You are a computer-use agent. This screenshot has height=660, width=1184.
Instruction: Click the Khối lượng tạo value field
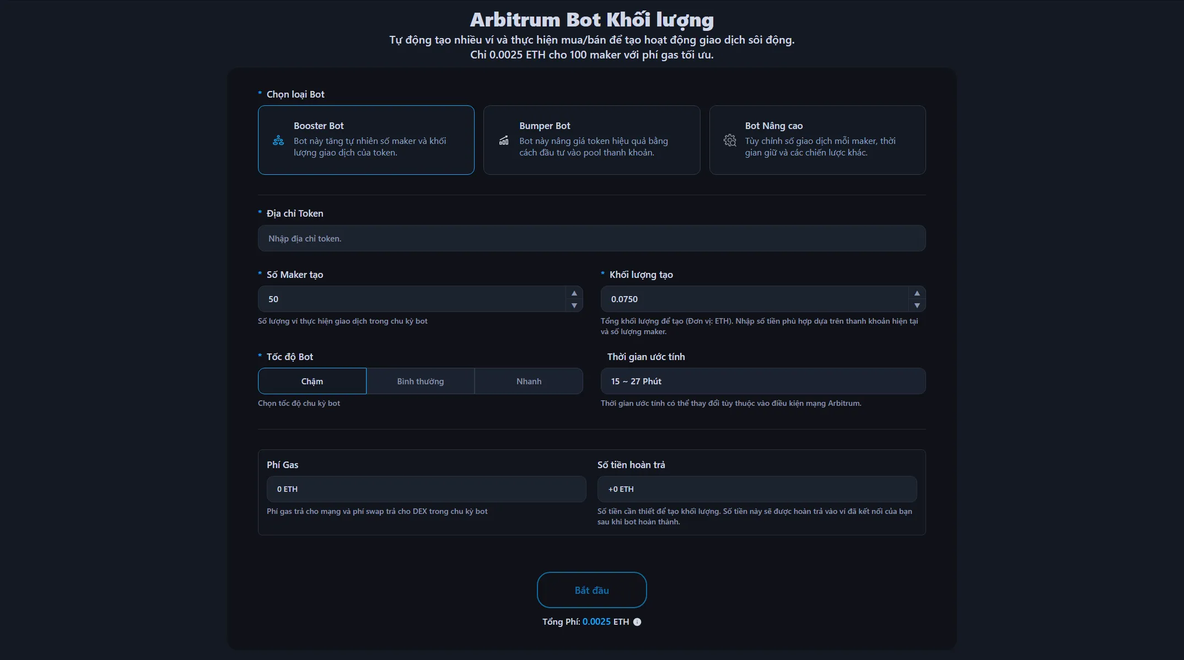click(x=754, y=299)
